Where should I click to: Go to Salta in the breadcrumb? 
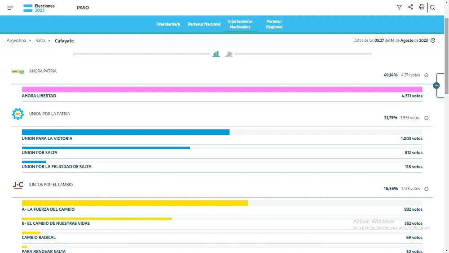[40, 41]
